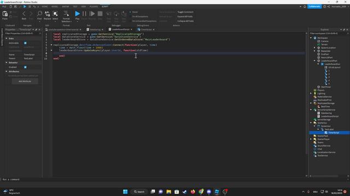Select Camera in Explorer tree
Image resolution: width=350 pixels, height=196 pixels.
(x=324, y=41)
